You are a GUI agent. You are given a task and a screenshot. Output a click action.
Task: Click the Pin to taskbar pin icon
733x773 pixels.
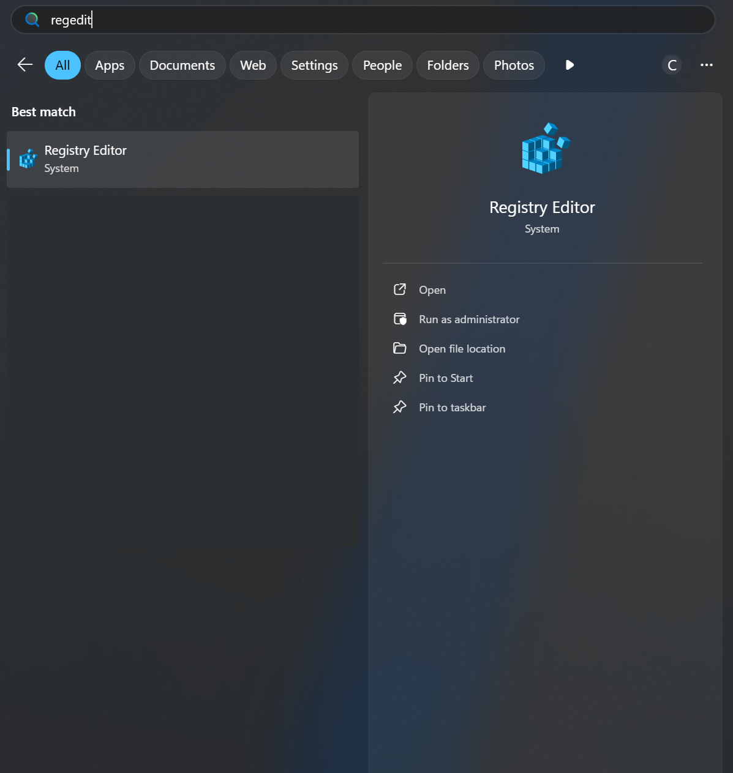tap(400, 407)
